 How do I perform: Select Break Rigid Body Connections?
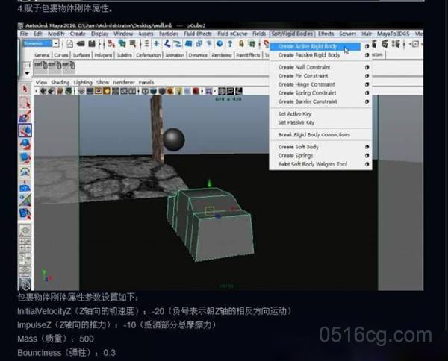click(x=314, y=135)
